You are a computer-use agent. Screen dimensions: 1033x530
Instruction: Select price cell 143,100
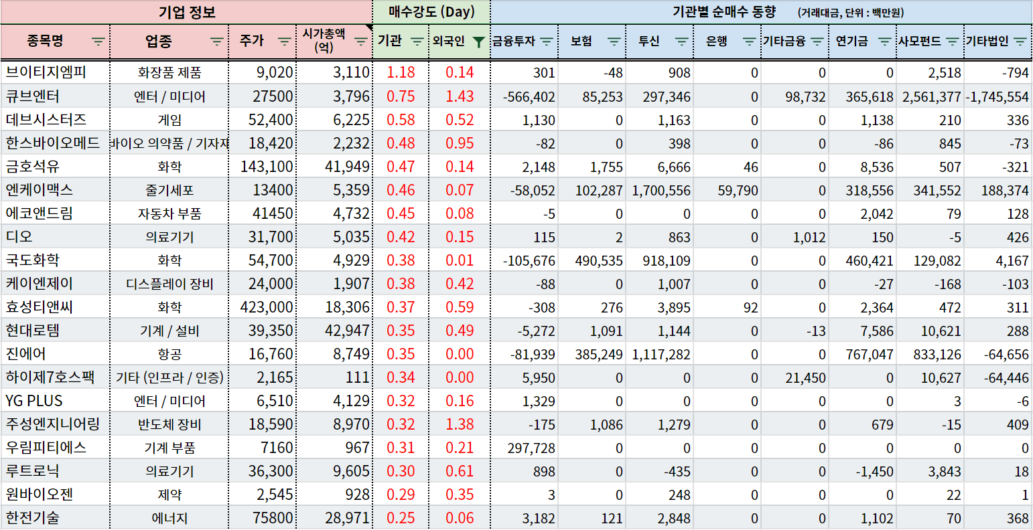(x=263, y=166)
